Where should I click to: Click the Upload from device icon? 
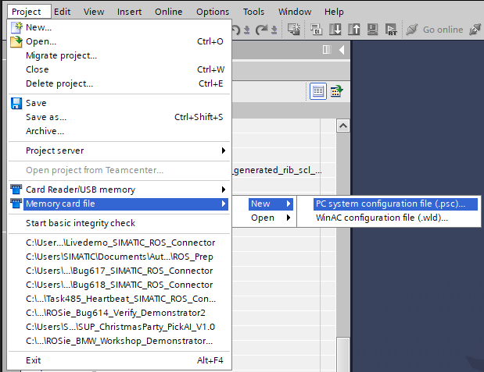click(353, 30)
